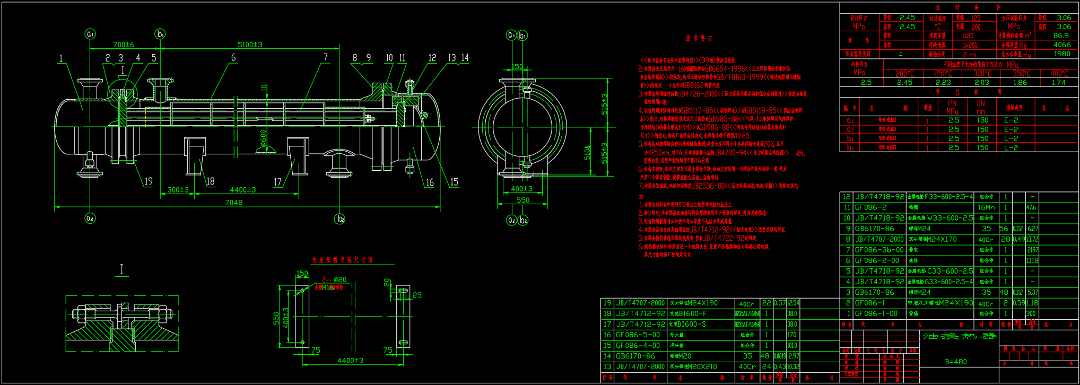The image size is (1080, 385).
Task: Click the 7048 overall length dimension
Action: tap(233, 202)
